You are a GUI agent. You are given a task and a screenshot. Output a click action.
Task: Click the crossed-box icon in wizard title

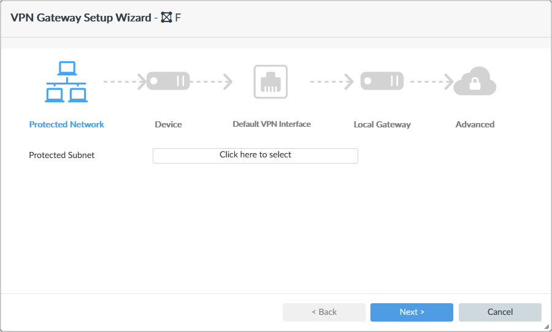coord(166,18)
